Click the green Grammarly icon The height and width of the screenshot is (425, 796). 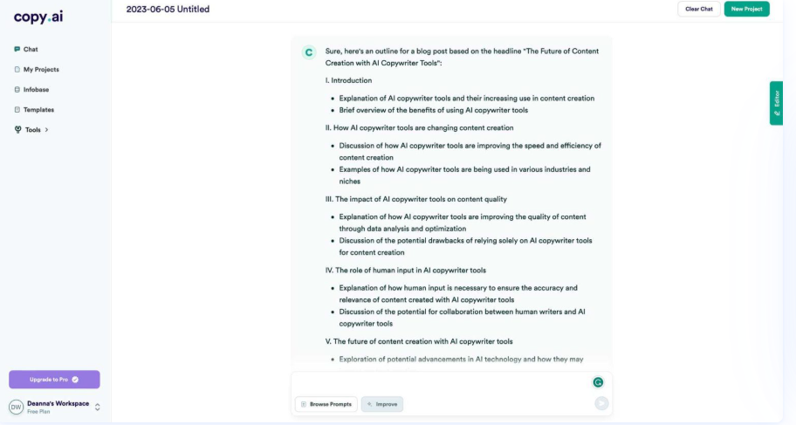pyautogui.click(x=598, y=382)
